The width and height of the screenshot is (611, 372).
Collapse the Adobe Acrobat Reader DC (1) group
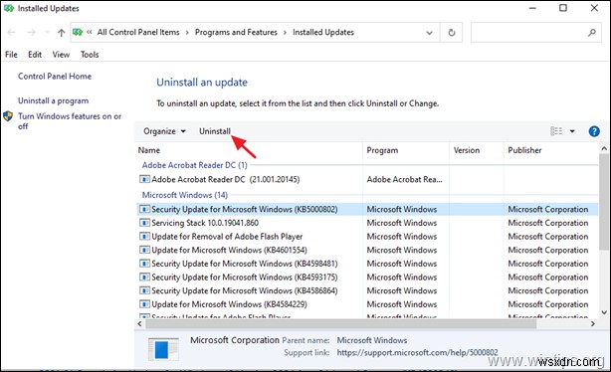pos(194,165)
